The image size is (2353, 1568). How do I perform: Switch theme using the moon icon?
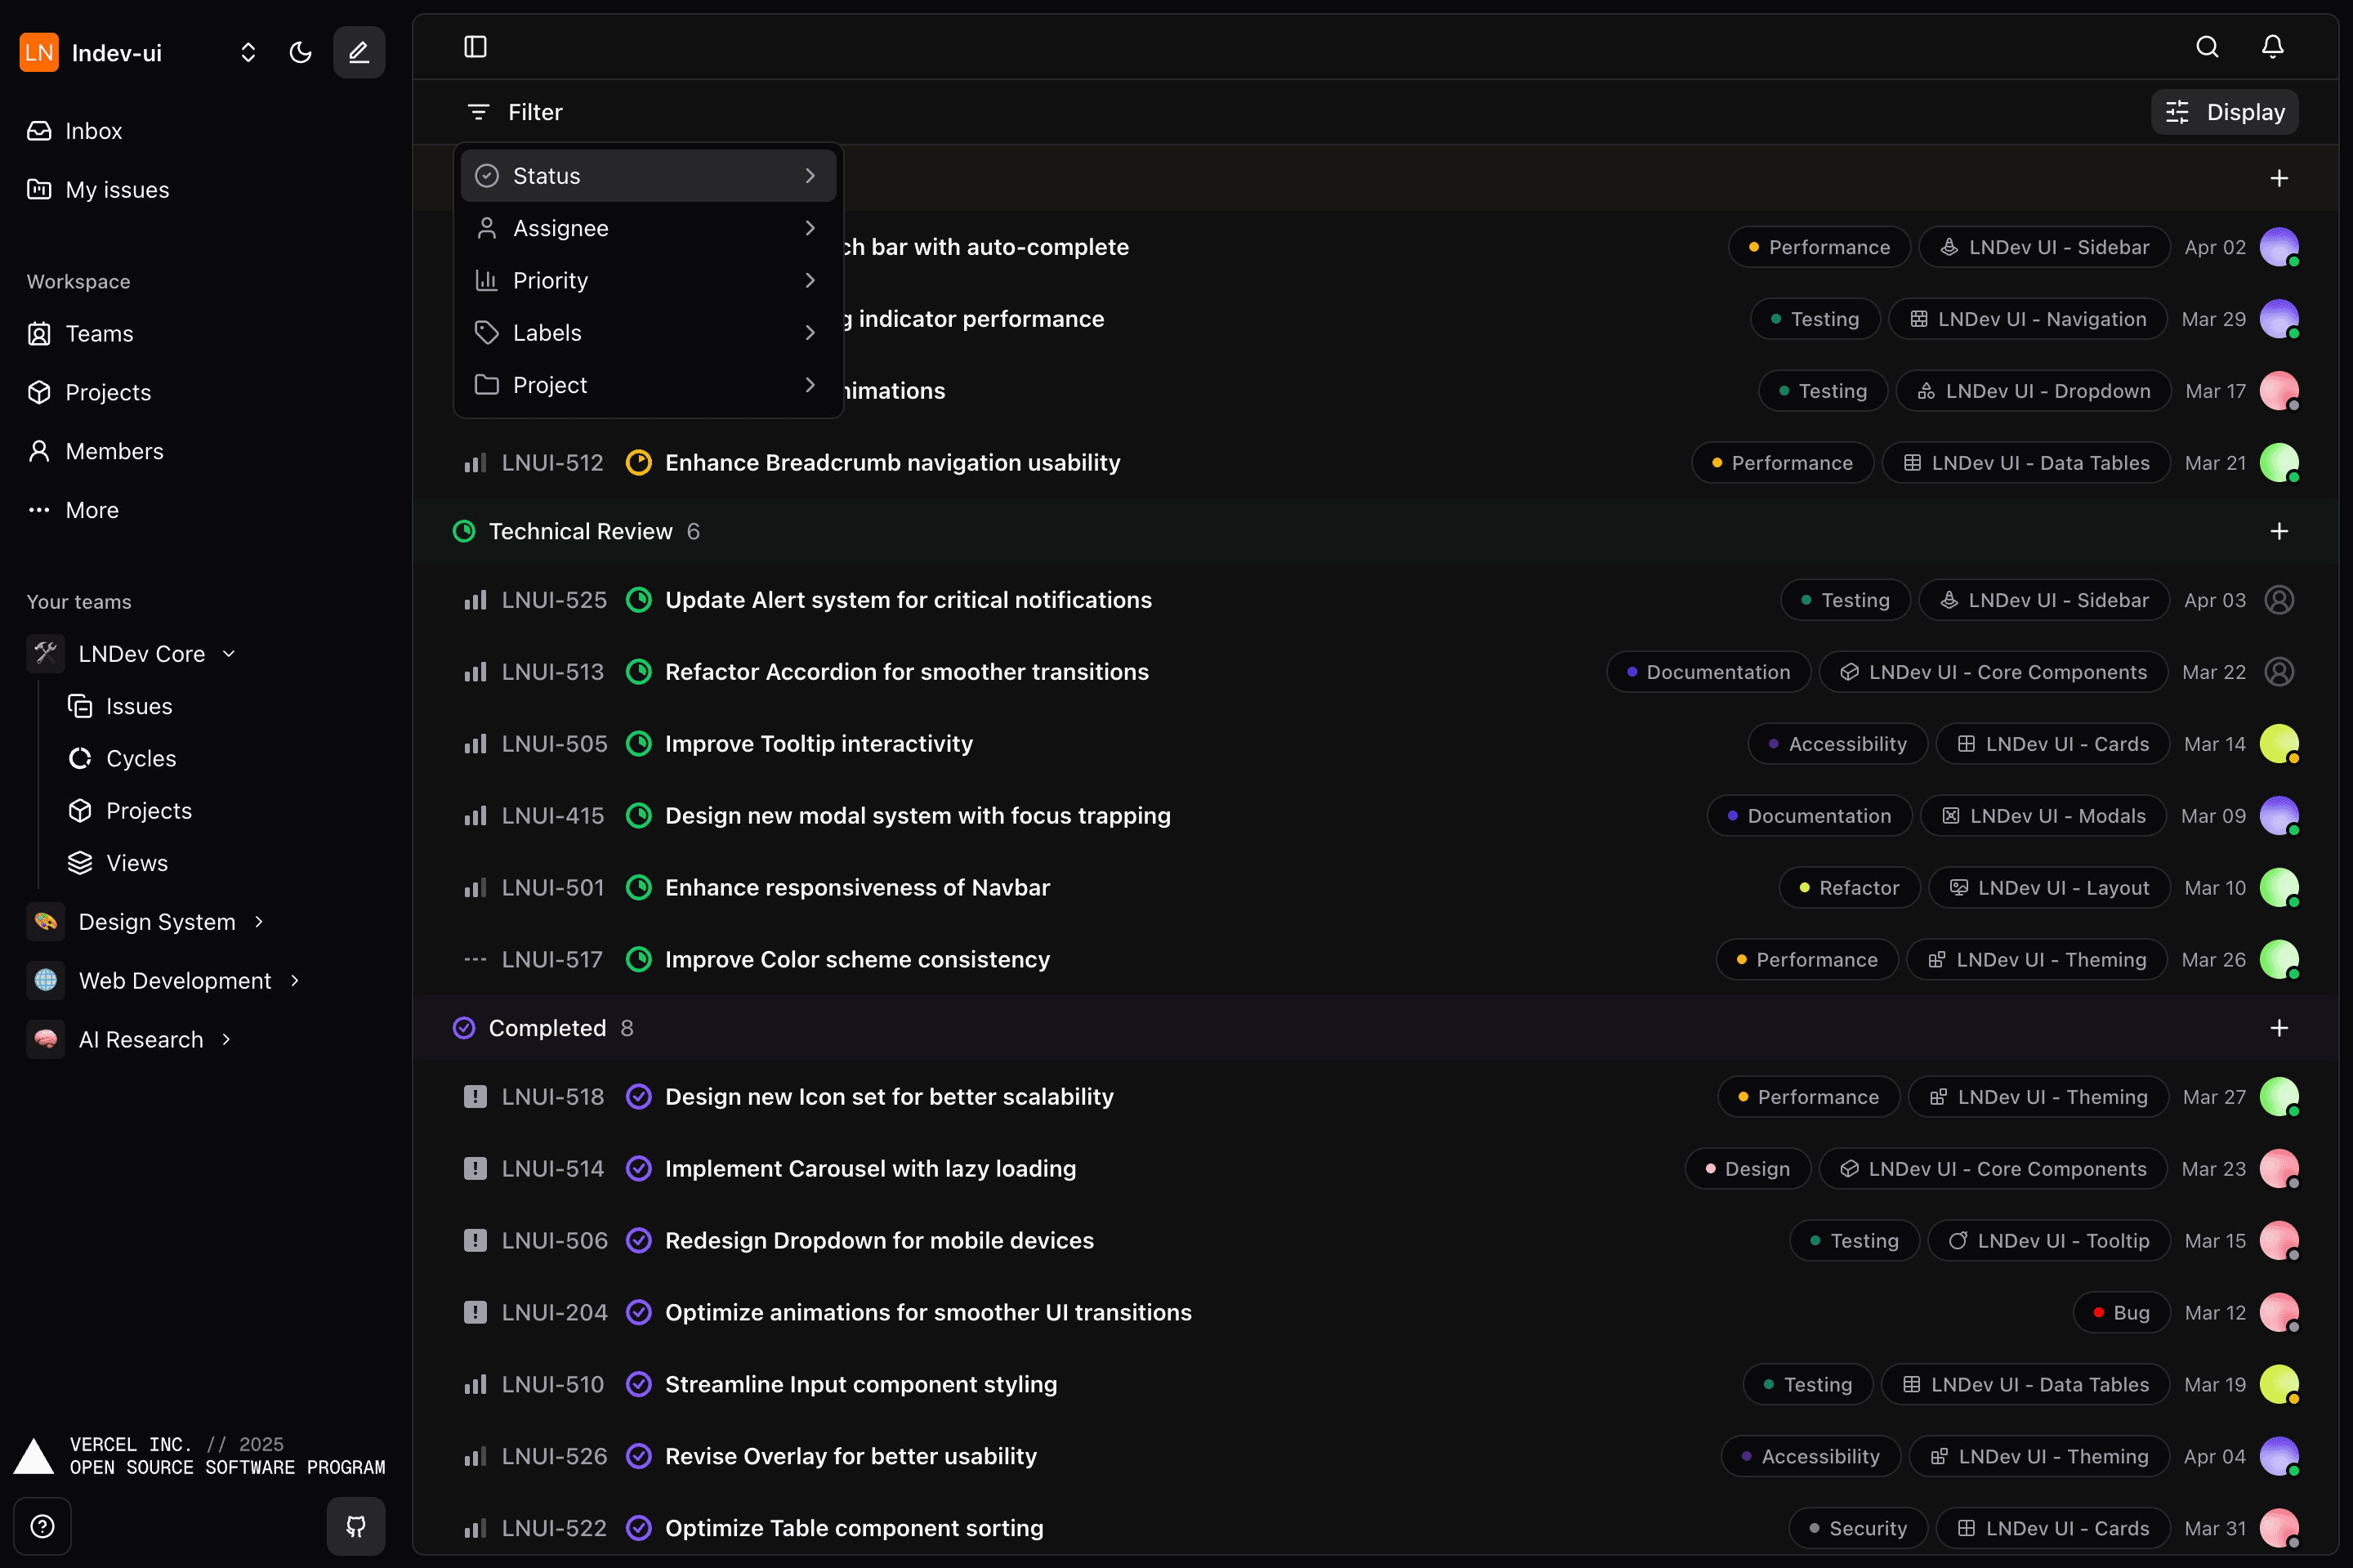pyautogui.click(x=300, y=52)
